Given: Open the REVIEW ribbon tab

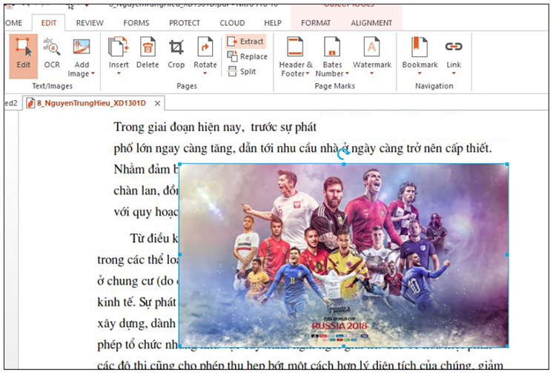Looking at the screenshot, I should [x=90, y=23].
